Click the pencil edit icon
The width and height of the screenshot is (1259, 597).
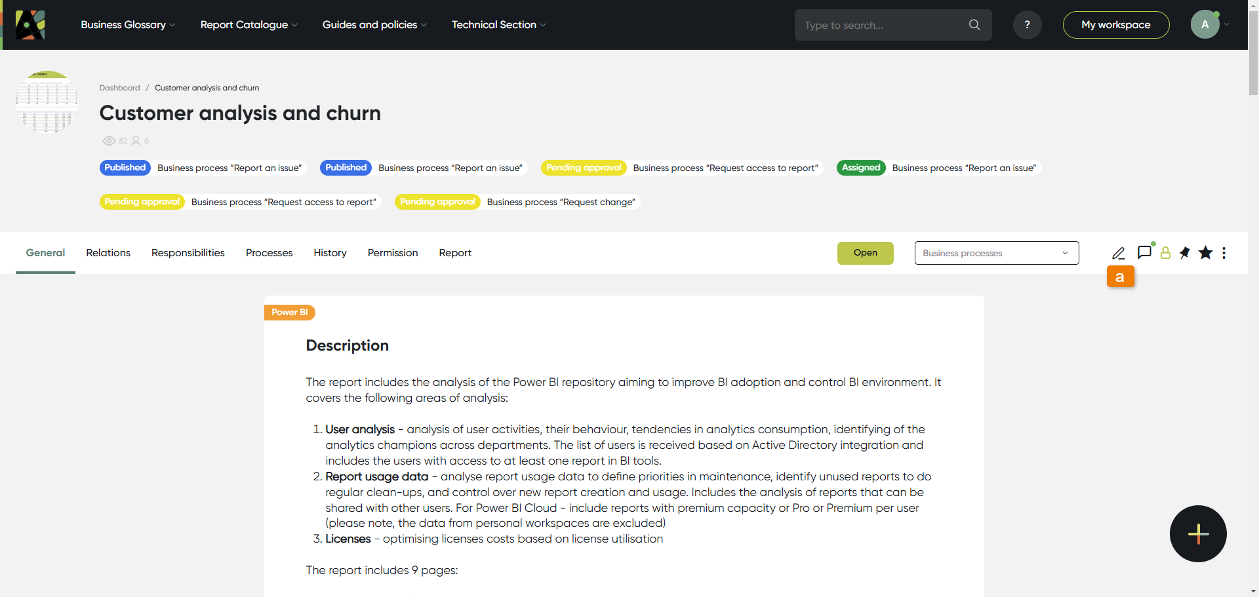[x=1118, y=253]
